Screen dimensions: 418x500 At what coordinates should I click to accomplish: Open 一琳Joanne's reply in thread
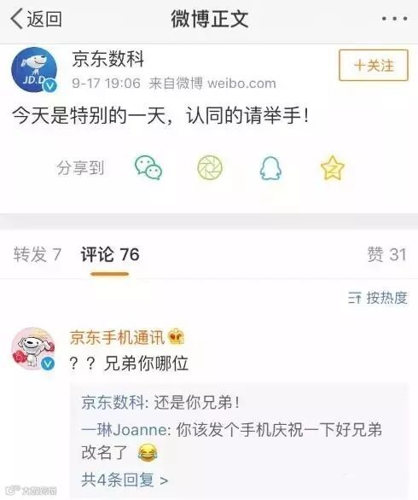(x=231, y=440)
